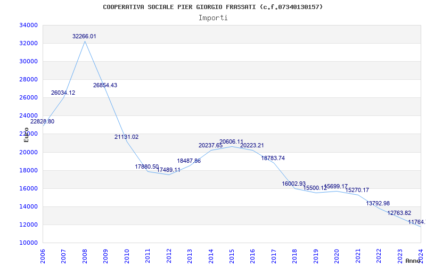The image size is (426, 266).
Task: Click the 20237.65 data label
Action: (210, 145)
